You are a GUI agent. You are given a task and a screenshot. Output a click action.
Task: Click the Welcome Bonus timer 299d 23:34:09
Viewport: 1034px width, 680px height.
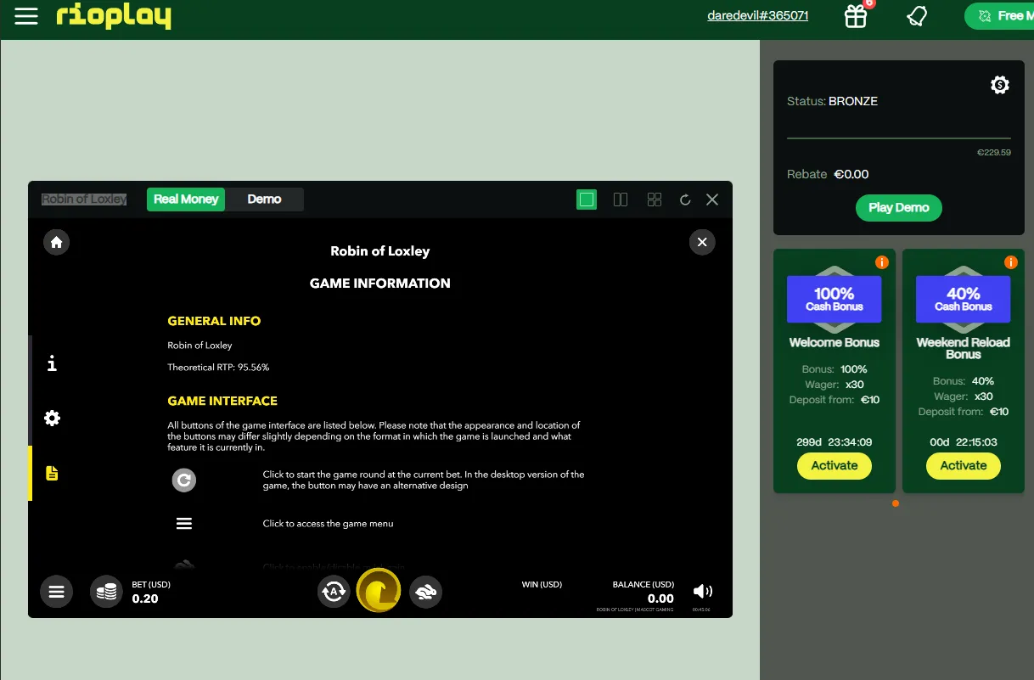pos(835,442)
